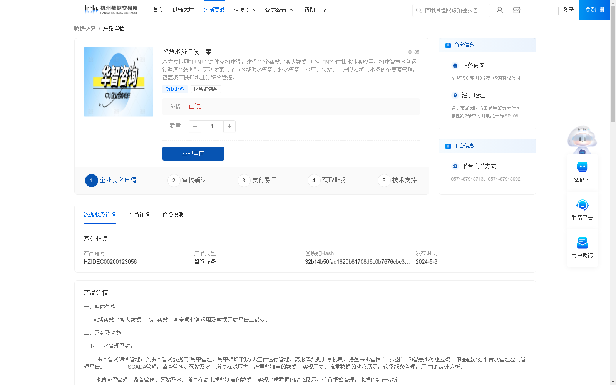This screenshot has width=616, height=385.
Task: Click price value 面议
Action: point(195,107)
